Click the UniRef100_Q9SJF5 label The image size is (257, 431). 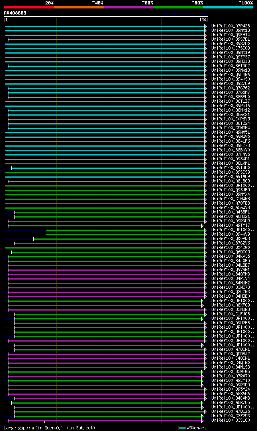click(x=230, y=190)
